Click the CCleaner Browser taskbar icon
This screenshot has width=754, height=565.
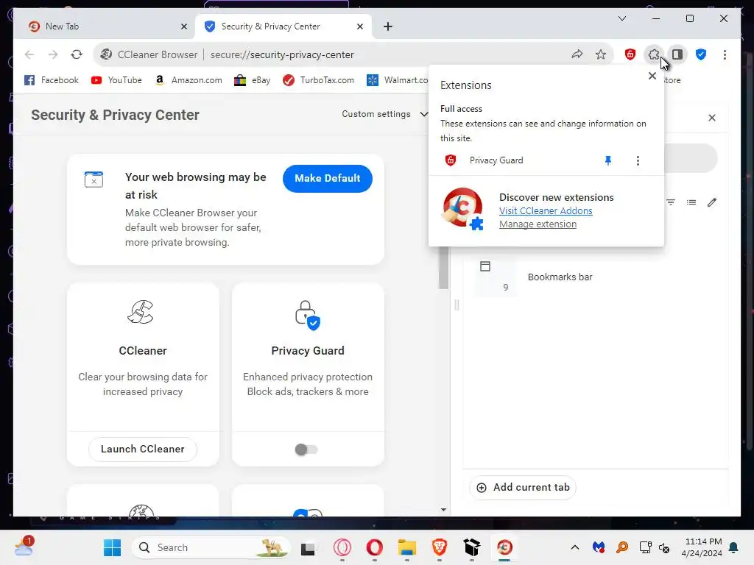click(504, 547)
